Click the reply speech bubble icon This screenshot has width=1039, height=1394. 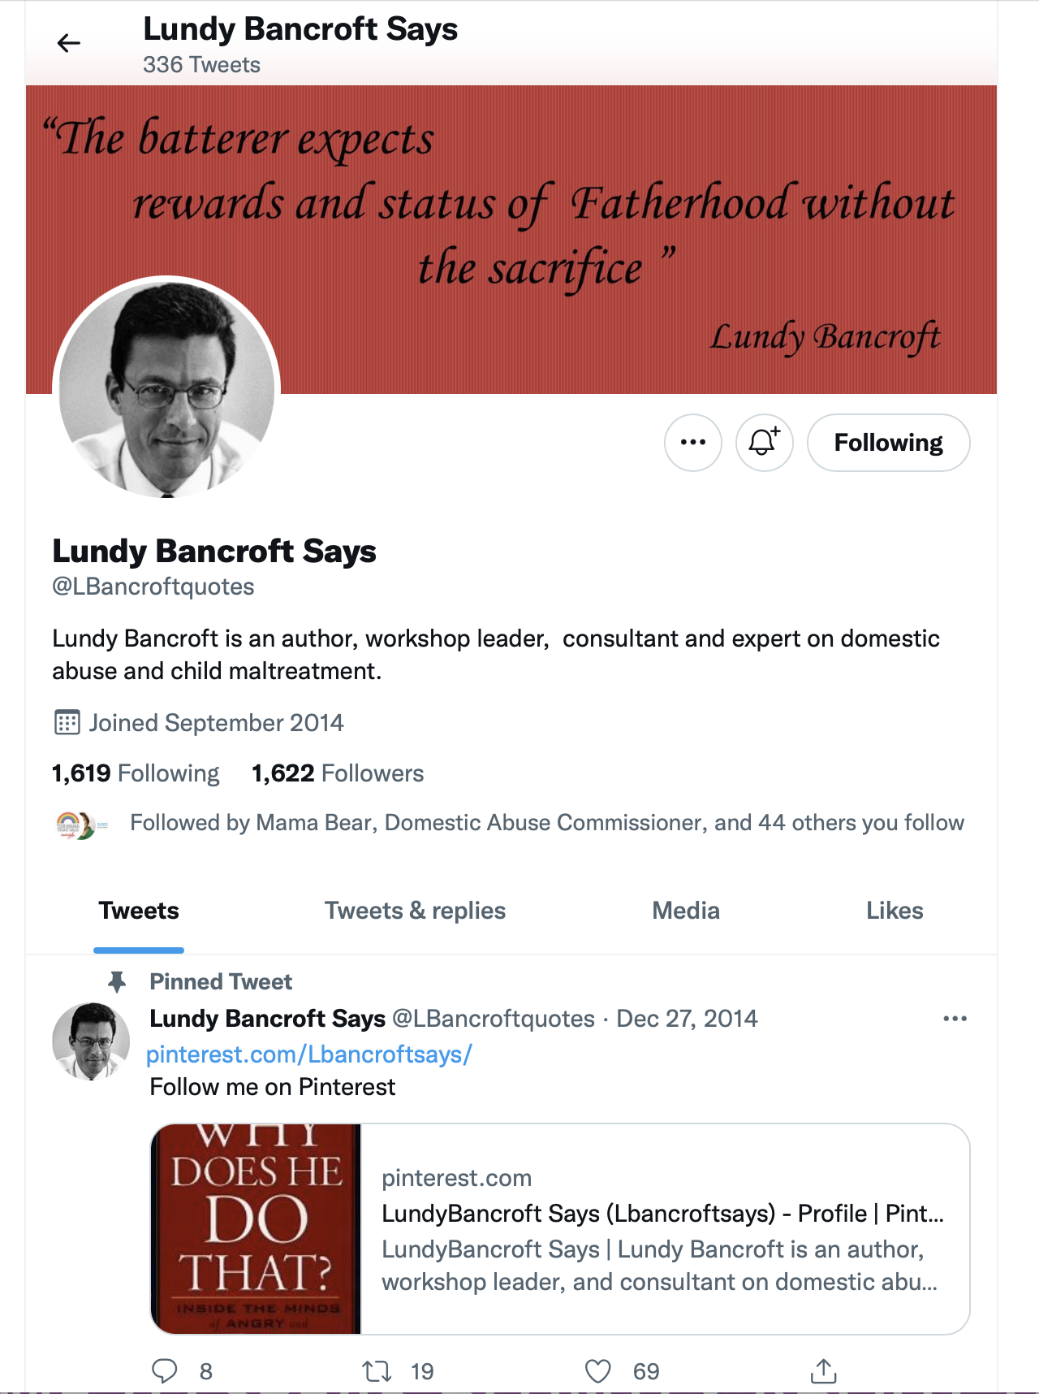click(165, 1371)
